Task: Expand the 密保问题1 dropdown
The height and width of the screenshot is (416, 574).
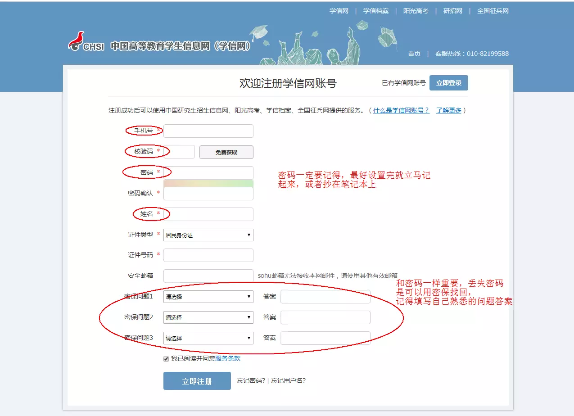Action: (208, 297)
